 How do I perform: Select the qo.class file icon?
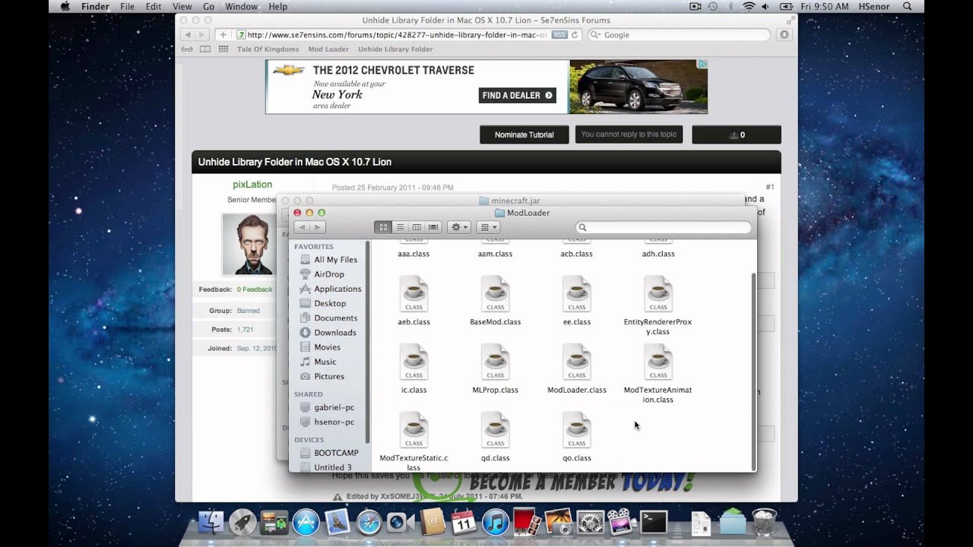coord(577,431)
